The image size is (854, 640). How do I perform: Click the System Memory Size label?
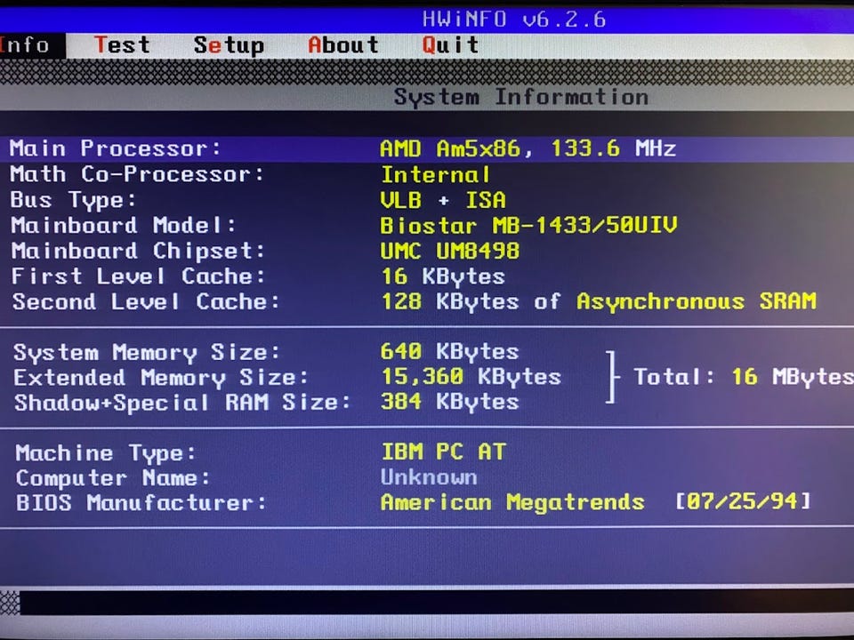[146, 352]
